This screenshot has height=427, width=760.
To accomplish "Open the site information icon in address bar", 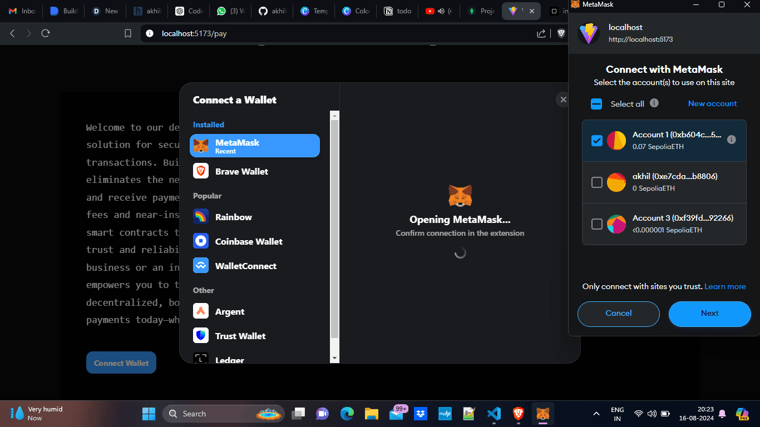I will point(149,33).
